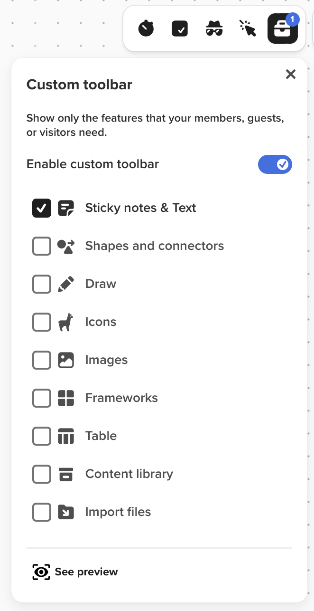Open the attention cursor tool

248,29
